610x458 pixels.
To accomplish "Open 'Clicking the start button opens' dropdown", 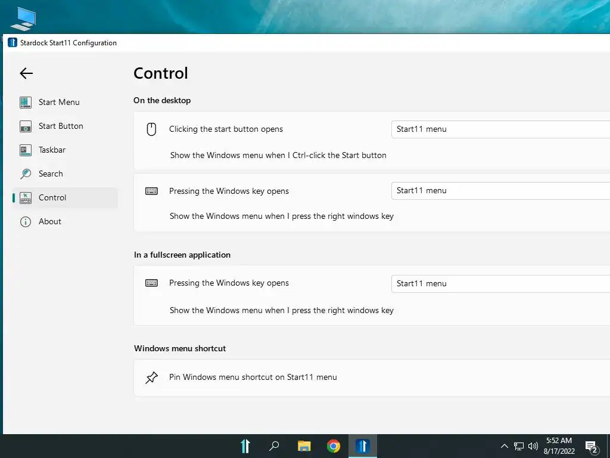I will (x=500, y=129).
